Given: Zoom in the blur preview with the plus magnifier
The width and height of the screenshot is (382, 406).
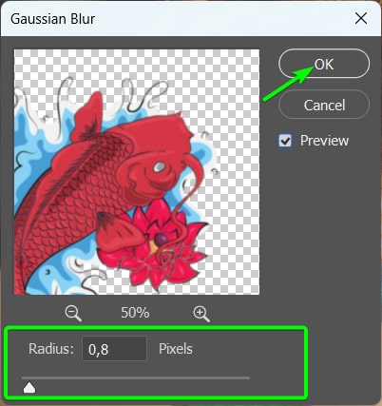Looking at the screenshot, I should point(201,314).
